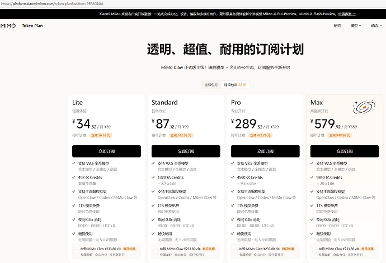Screen dimensions: 386x263
Task: Click Standard plan savings badge 立减 142.56 元
Action: (x=181, y=136)
